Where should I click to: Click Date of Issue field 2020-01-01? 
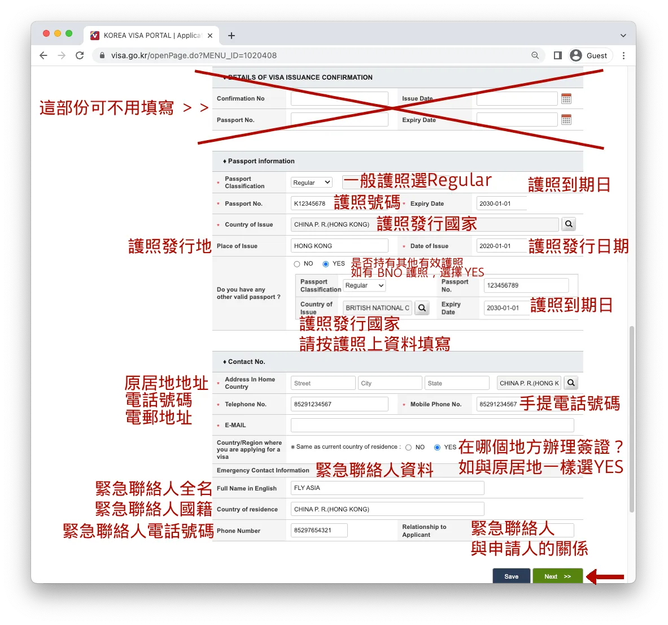pos(501,246)
